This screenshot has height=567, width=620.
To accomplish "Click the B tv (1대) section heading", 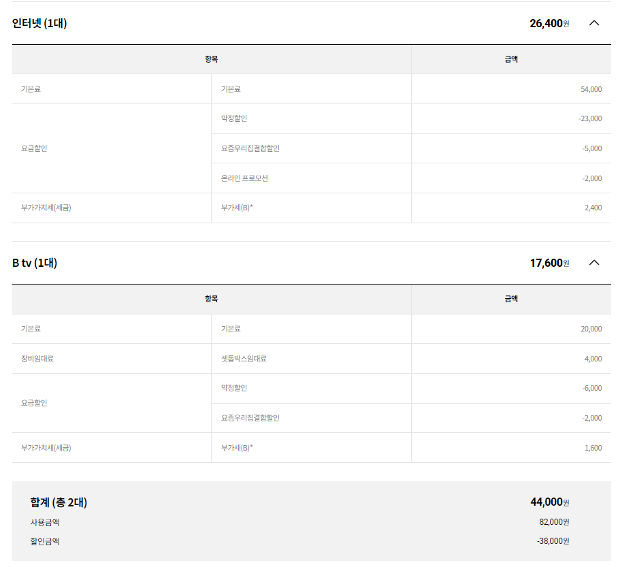I will click(x=35, y=263).
